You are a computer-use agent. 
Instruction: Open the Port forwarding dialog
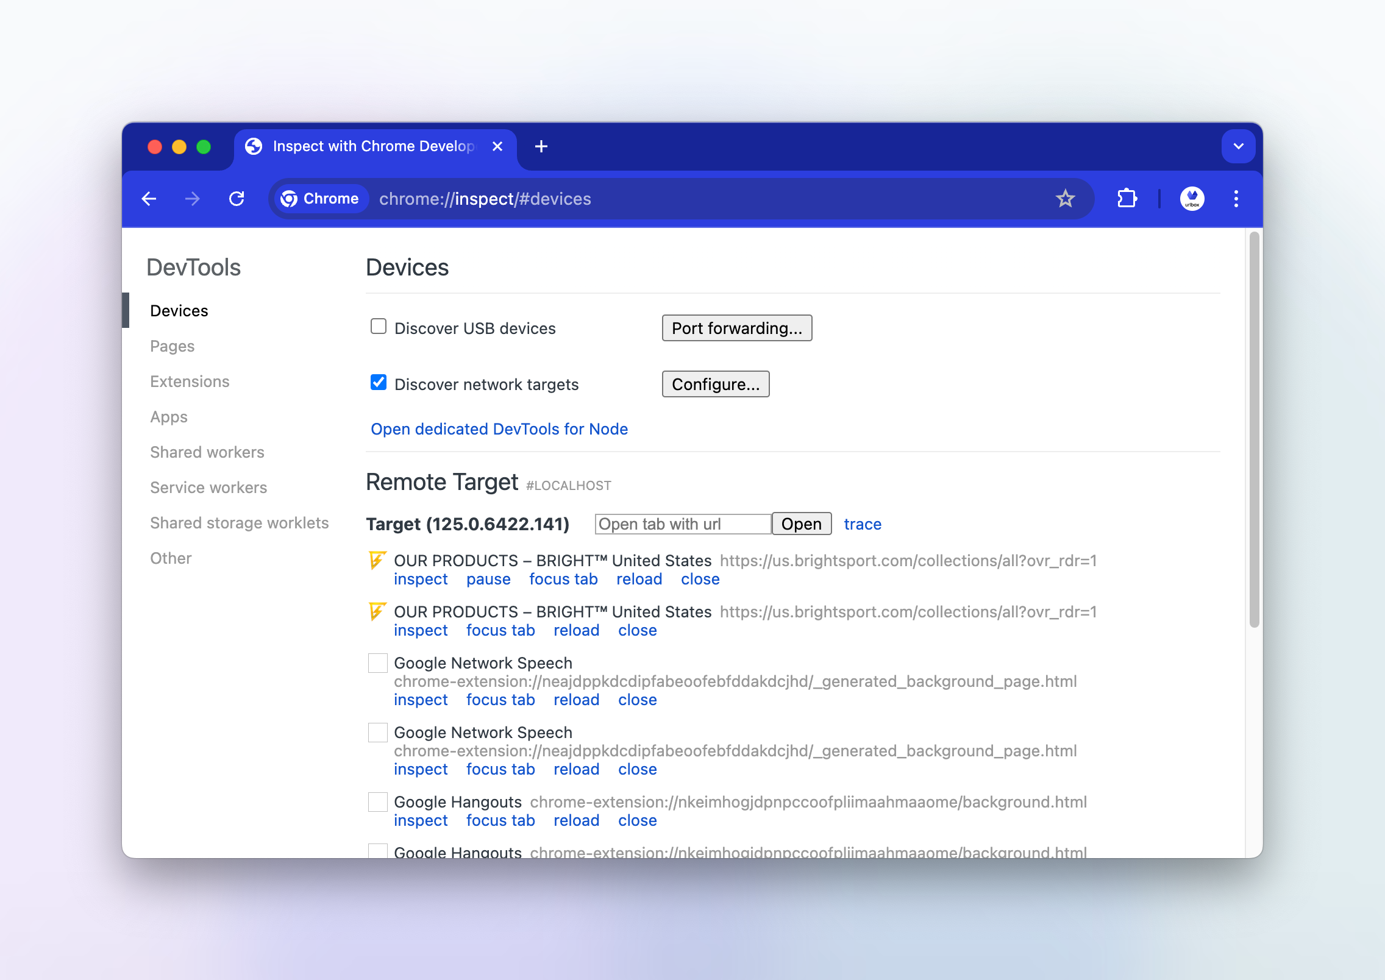pyautogui.click(x=736, y=328)
